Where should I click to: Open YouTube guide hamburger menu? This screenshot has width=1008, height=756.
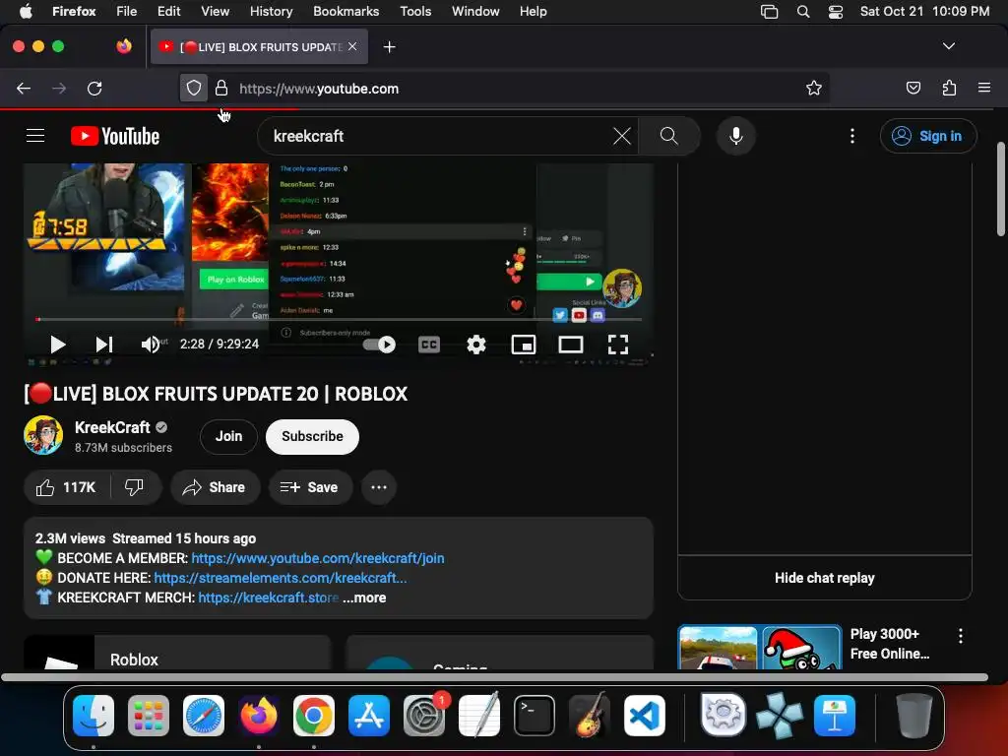(35, 136)
